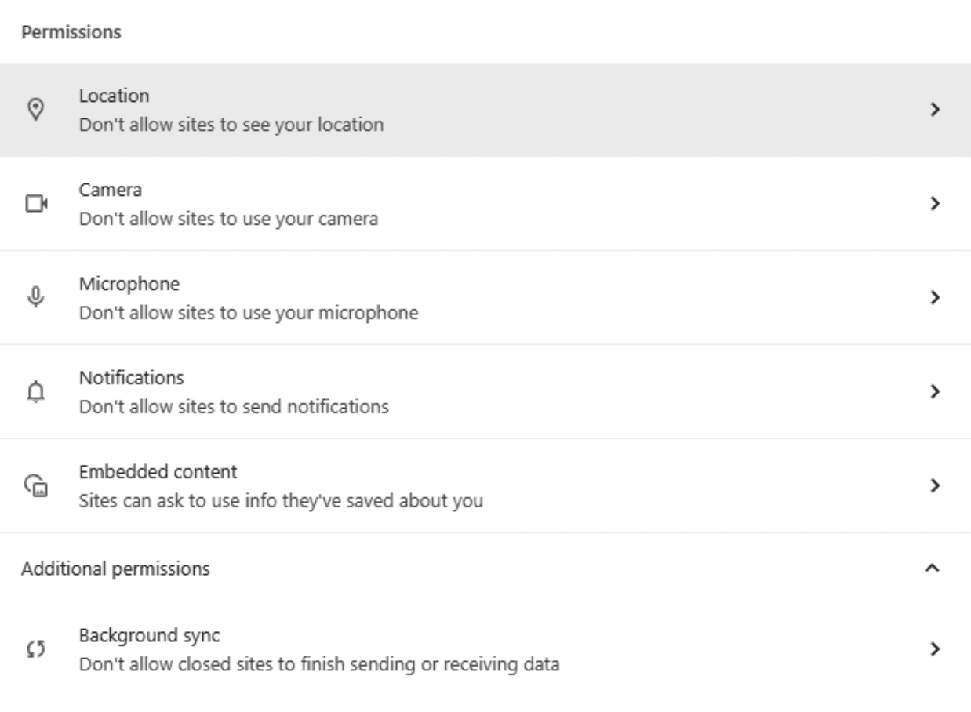
Task: Click the Microphone icon
Action: [36, 298]
